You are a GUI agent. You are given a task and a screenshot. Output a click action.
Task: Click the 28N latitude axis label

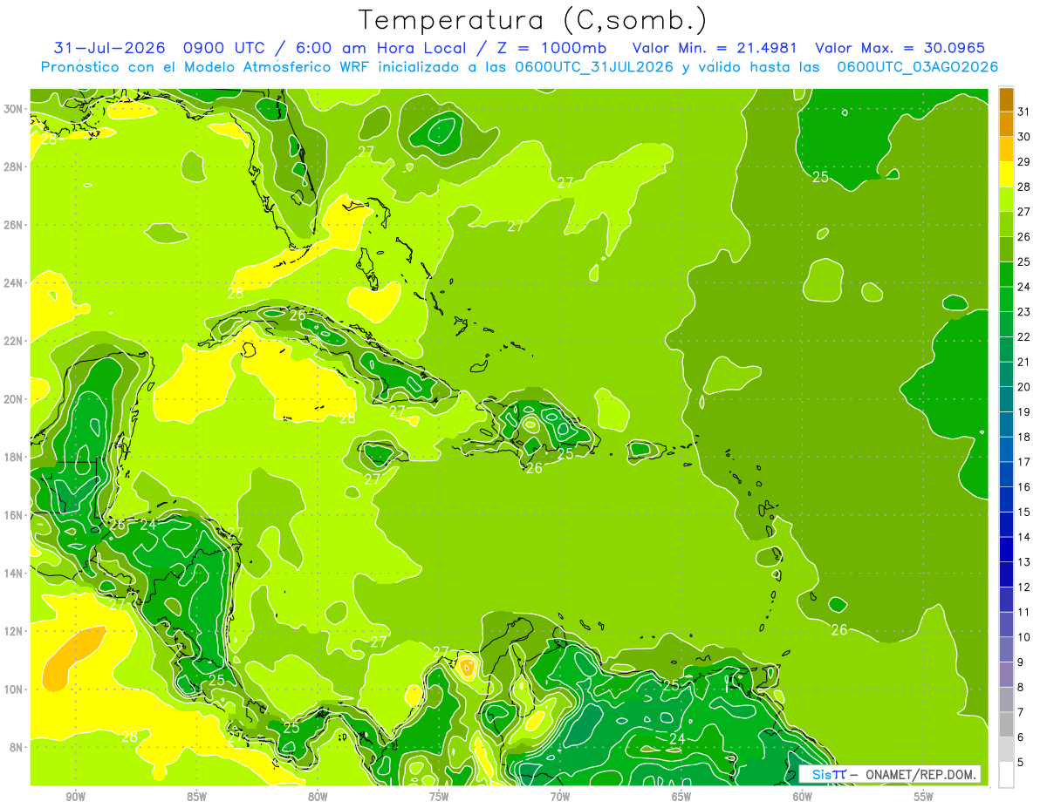point(13,166)
